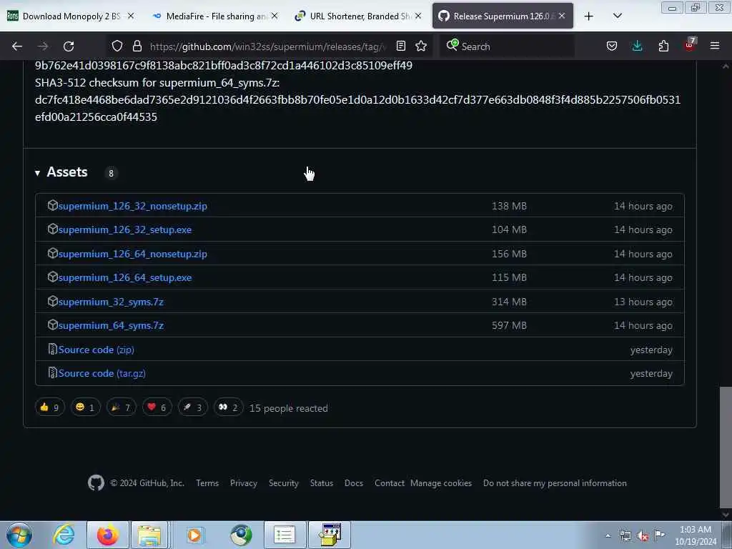Screen dimensions: 732x549
Task: Click the 597 MB size text
Action: pyautogui.click(x=509, y=326)
